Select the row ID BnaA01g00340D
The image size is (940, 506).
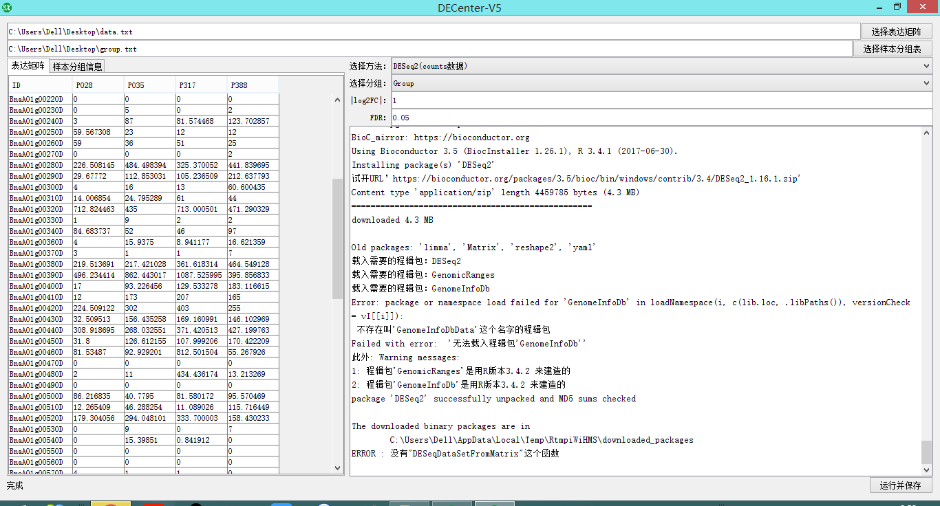tap(40, 231)
